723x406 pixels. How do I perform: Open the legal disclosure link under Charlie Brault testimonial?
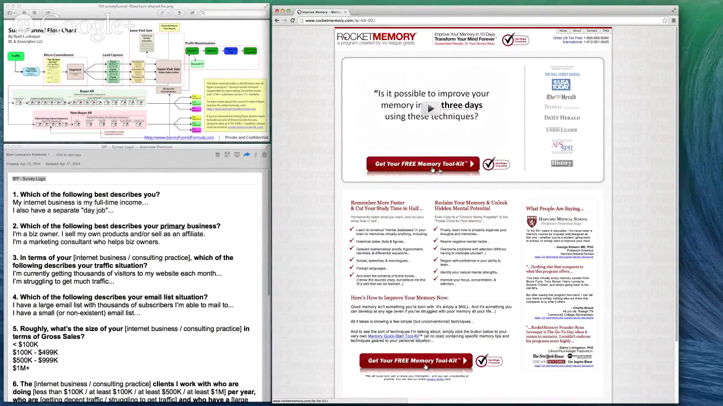click(564, 317)
